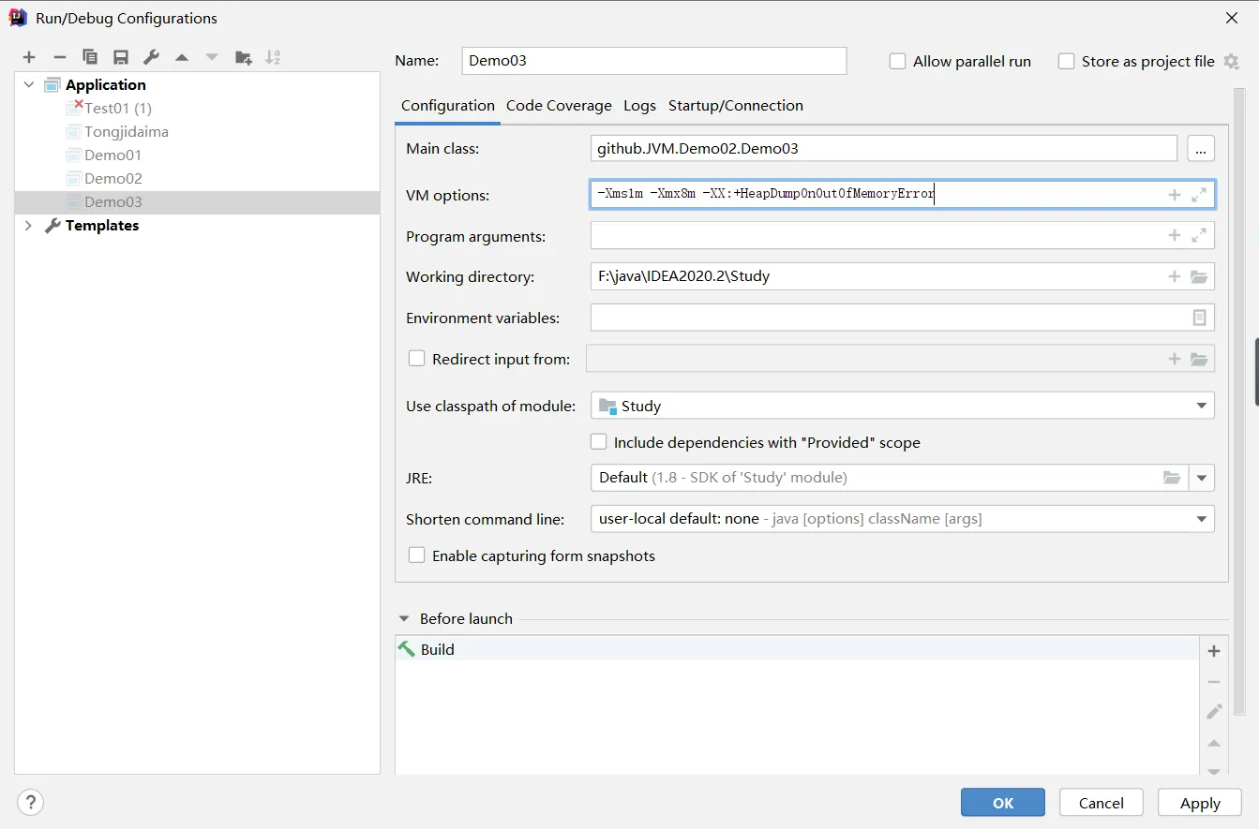The height and width of the screenshot is (829, 1259).
Task: Toggle Enable capturing form snapshots
Action: [417, 555]
